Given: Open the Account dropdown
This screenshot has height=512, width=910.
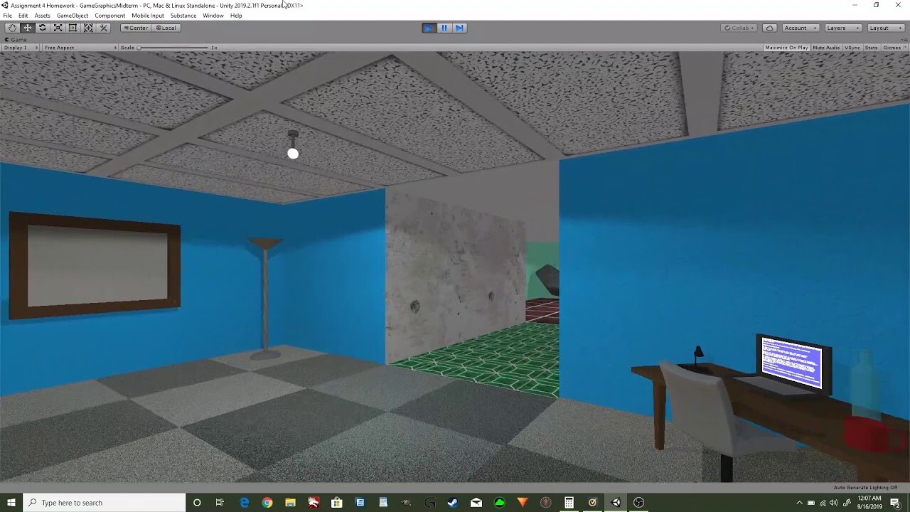Looking at the screenshot, I should coord(801,28).
